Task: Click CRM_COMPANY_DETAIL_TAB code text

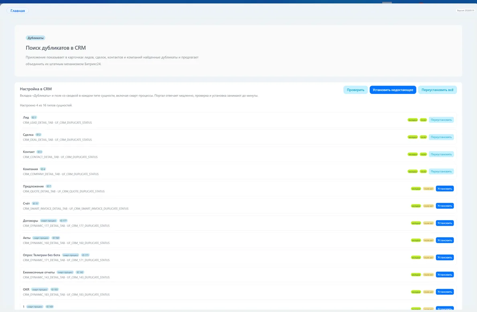Action: 41,174
